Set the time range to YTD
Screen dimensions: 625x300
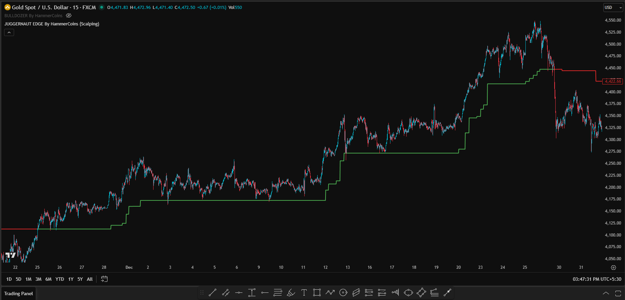[60, 279]
